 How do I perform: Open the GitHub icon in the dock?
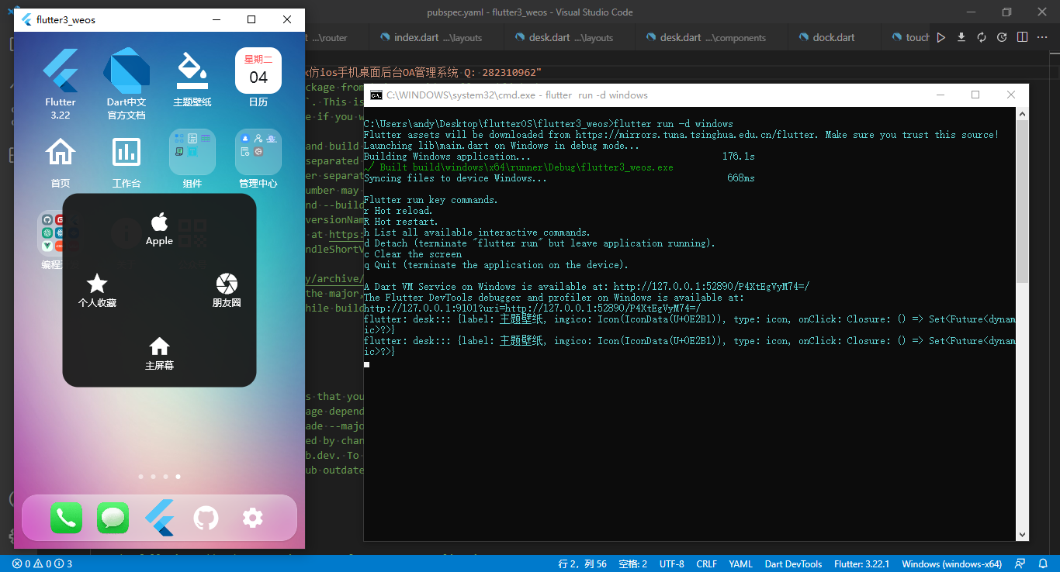pos(206,518)
